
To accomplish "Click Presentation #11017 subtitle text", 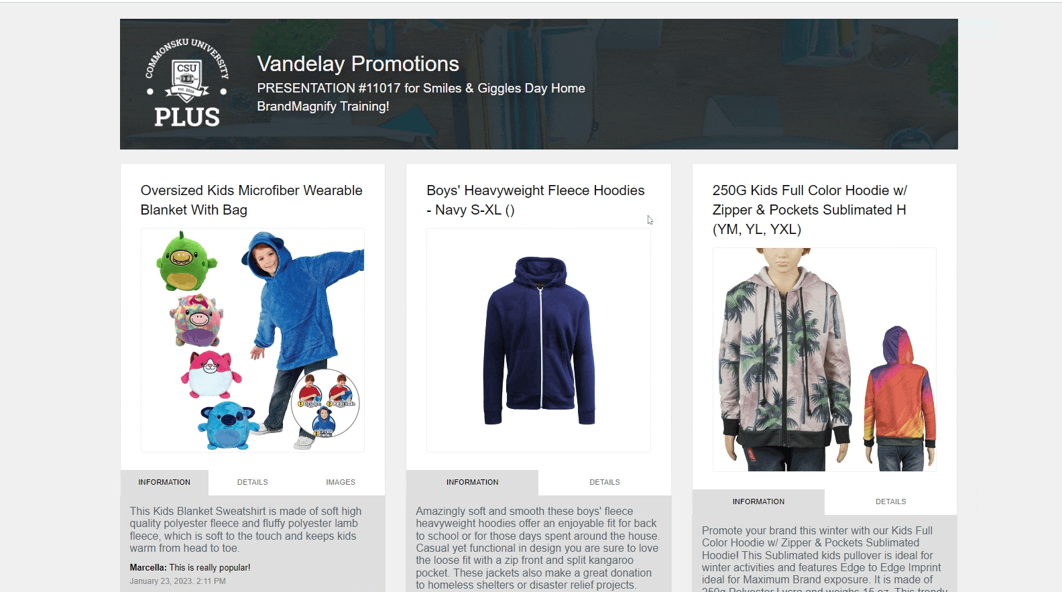I will (x=421, y=88).
